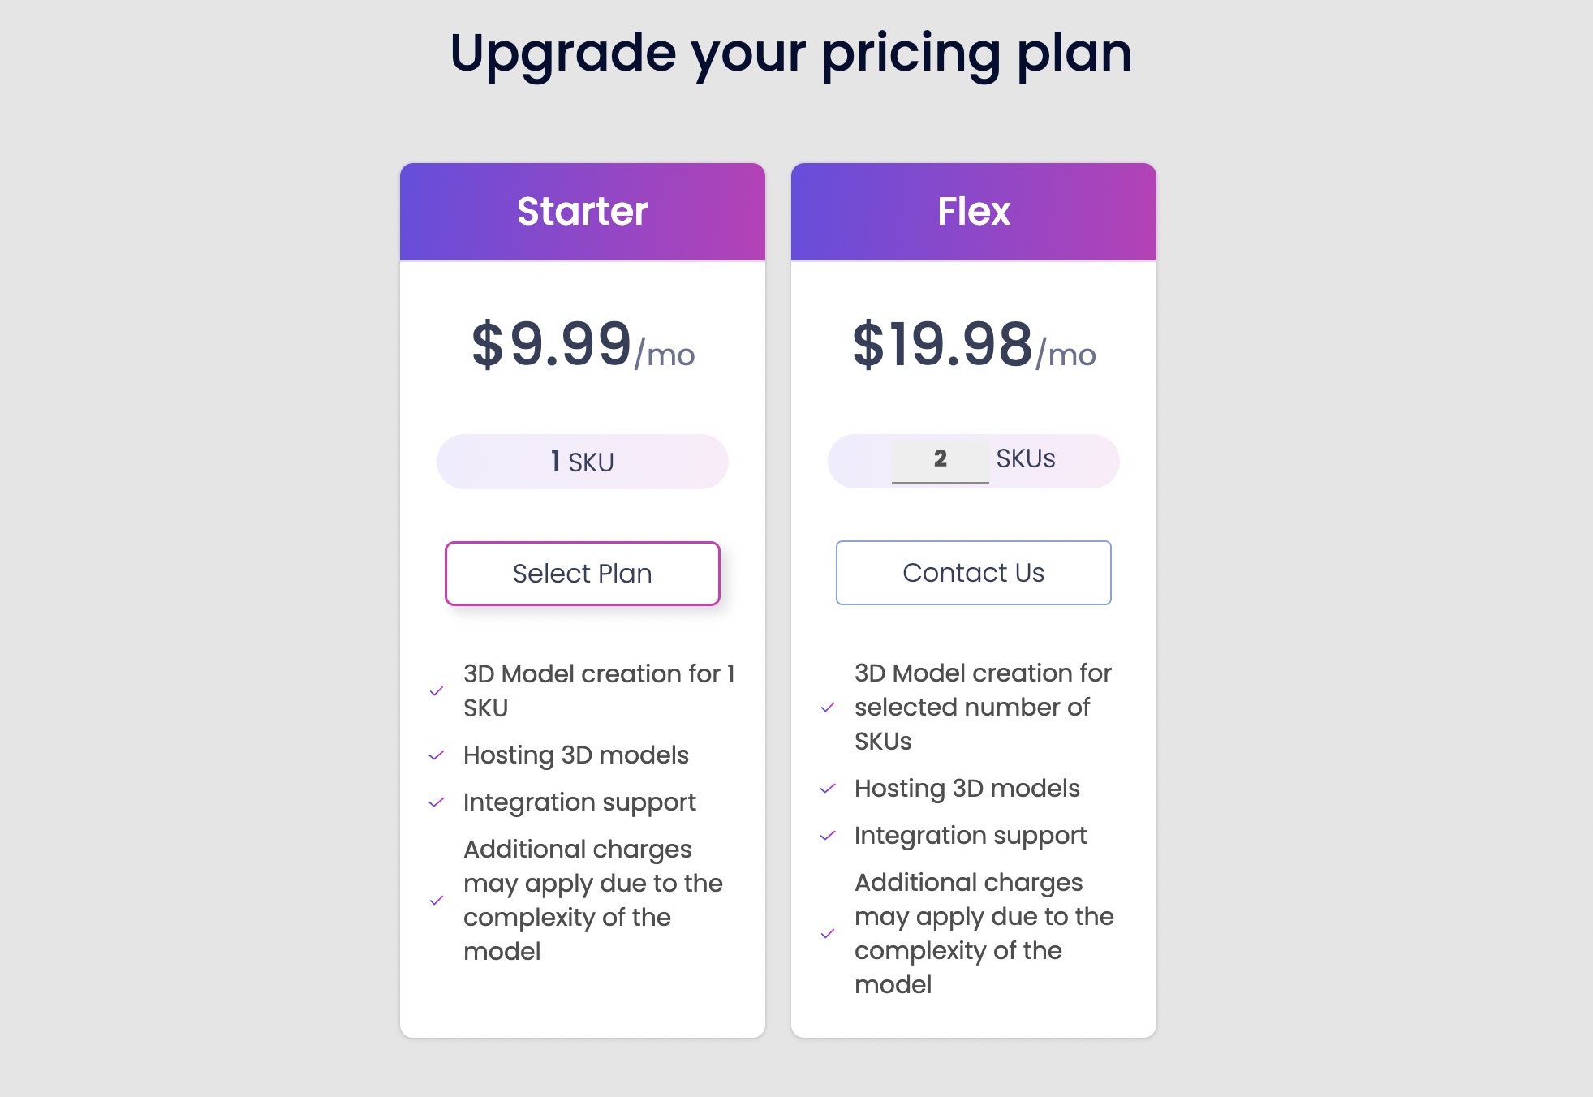
Task: Click checkmark beside Flex's Integration support
Action: [x=828, y=836]
